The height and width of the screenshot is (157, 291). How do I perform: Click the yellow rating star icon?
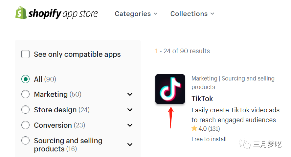(194, 128)
